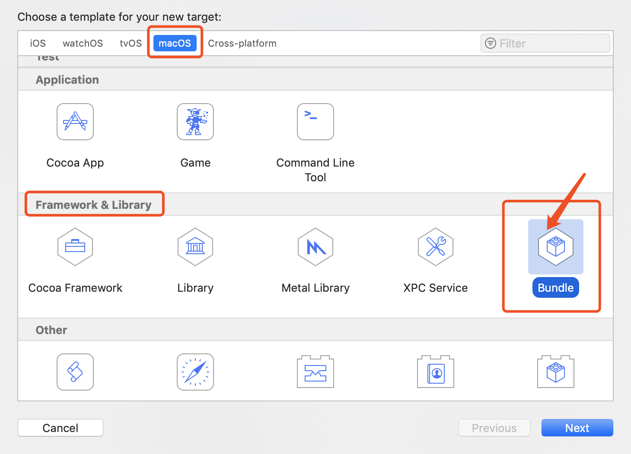Click the Cocoa App label
Screen dimensions: 631x454
[75, 163]
